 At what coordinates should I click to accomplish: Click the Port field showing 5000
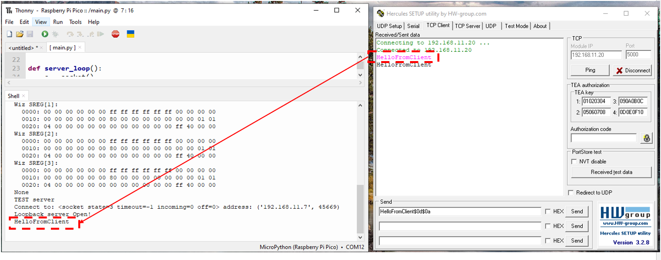[x=638, y=55]
